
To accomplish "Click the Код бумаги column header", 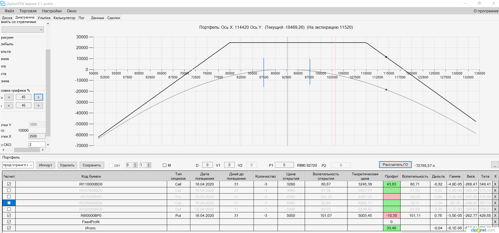I will pyautogui.click(x=91, y=176).
